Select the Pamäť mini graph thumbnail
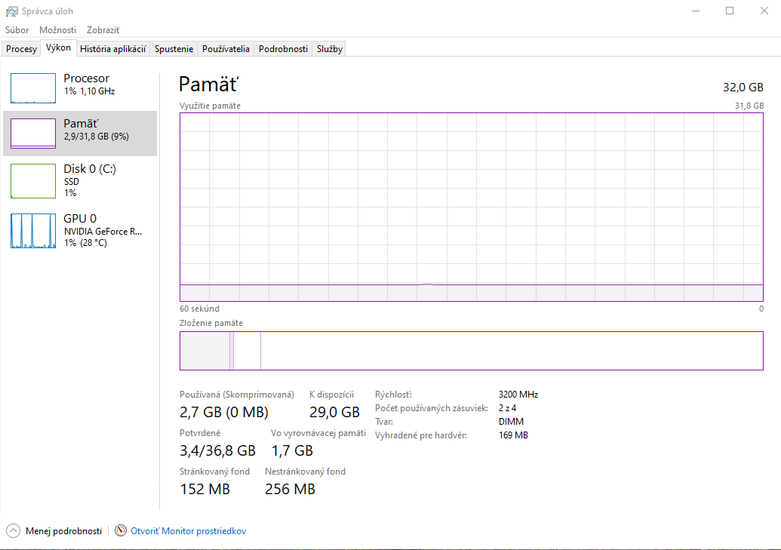The width and height of the screenshot is (781, 550). click(x=33, y=134)
